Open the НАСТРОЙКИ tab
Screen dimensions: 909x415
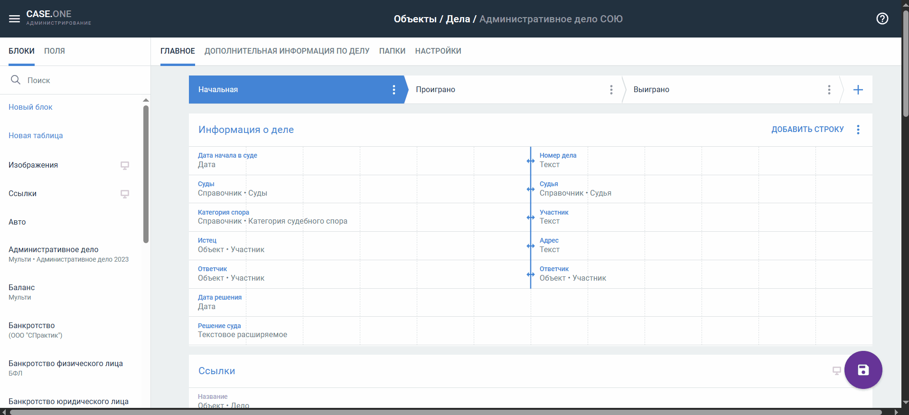[x=438, y=51]
